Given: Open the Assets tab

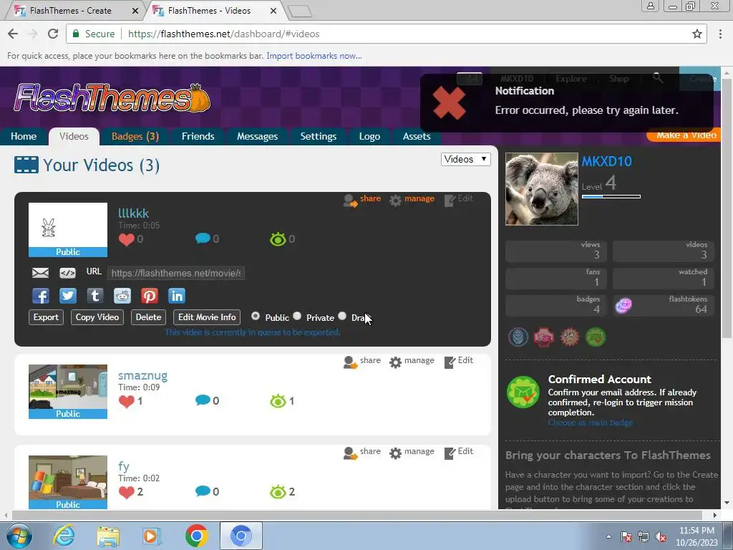Looking at the screenshot, I should 417,136.
